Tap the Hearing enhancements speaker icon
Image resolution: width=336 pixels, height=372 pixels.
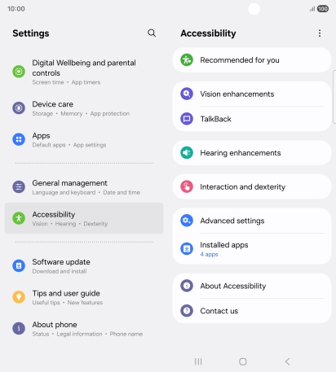tap(187, 153)
